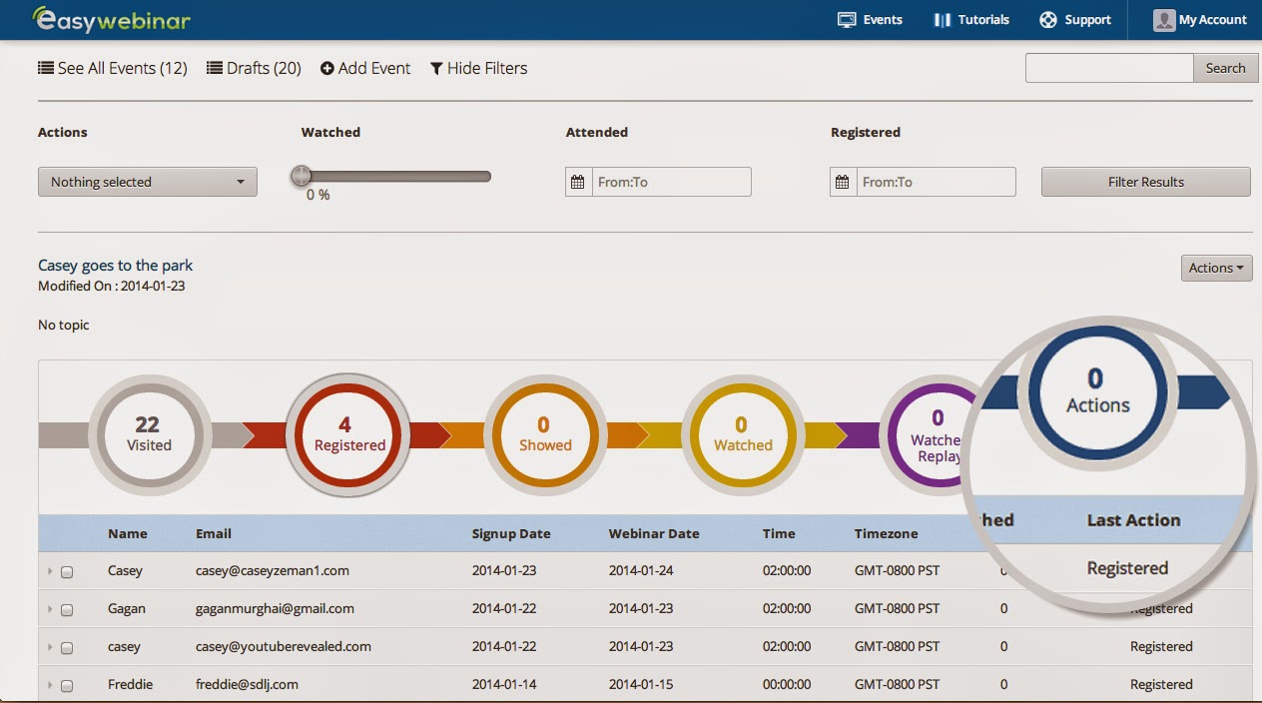1262x703 pixels.
Task: Sort by the Email column header
Action: pyautogui.click(x=214, y=533)
